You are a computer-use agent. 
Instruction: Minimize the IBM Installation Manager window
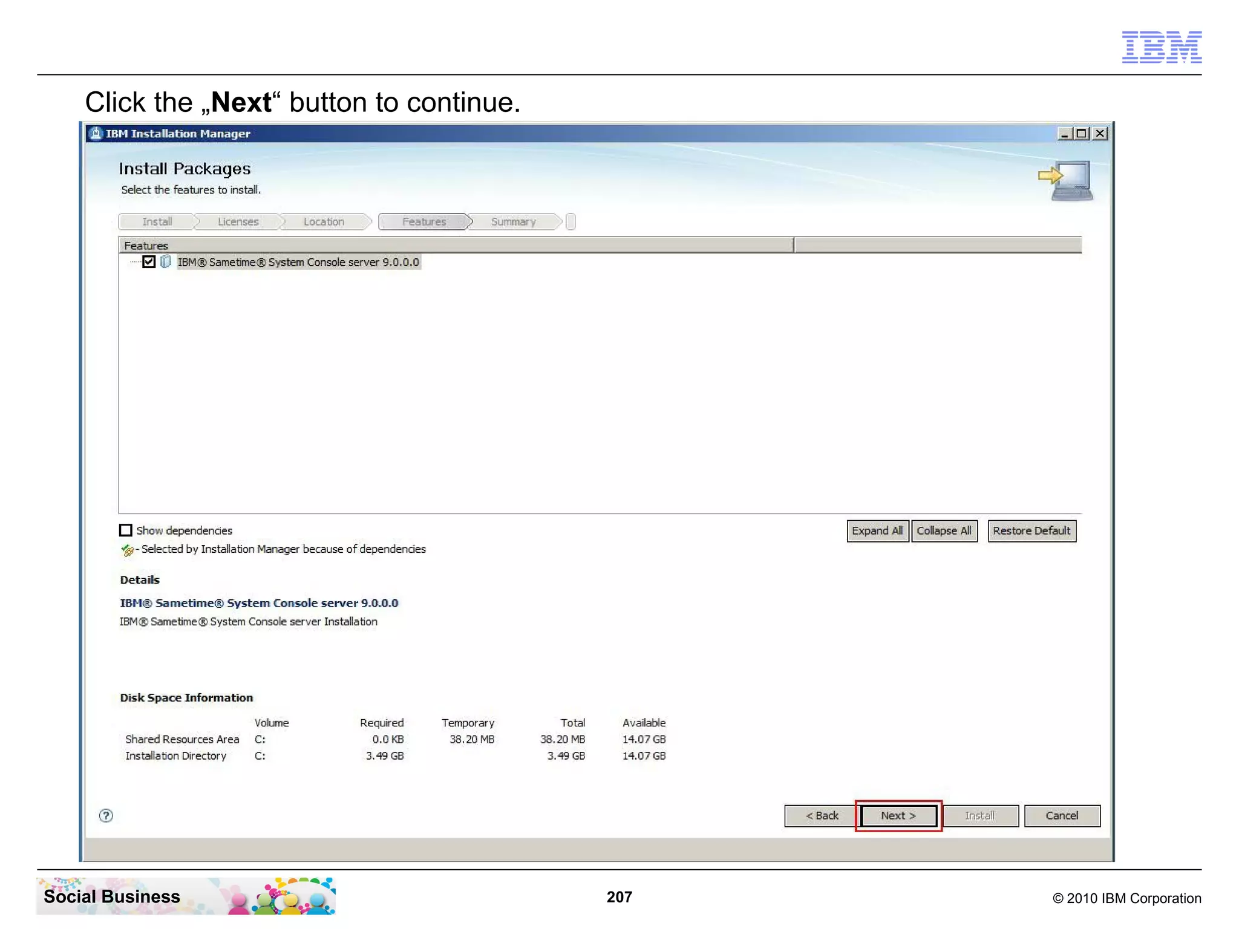1065,133
